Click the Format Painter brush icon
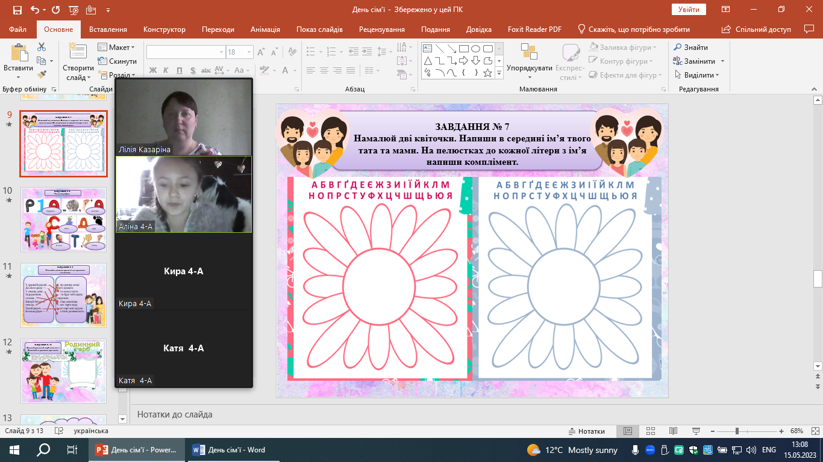 pos(42,75)
